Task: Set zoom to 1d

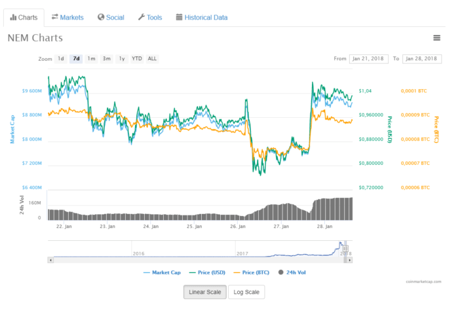Action: tap(61, 59)
